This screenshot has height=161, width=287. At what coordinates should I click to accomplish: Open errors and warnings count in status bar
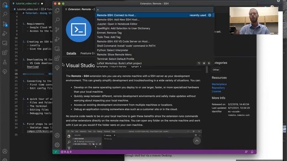point(66,152)
